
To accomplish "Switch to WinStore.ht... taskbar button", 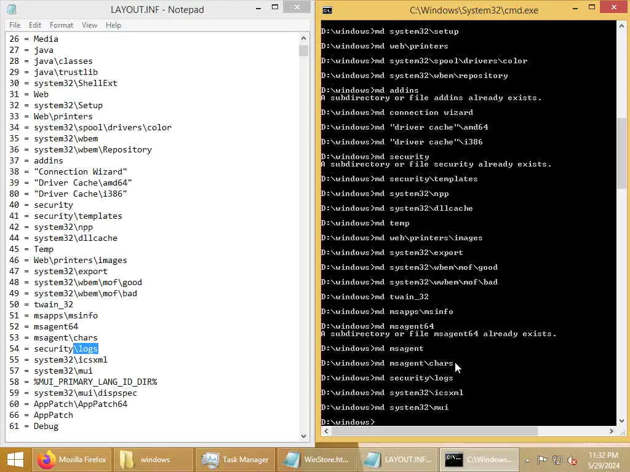I will 317,460.
